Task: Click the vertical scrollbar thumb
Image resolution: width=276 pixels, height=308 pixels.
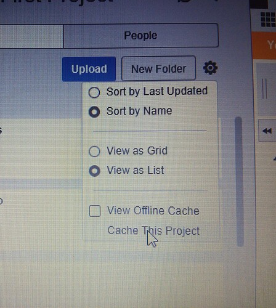Action: [x=239, y=181]
